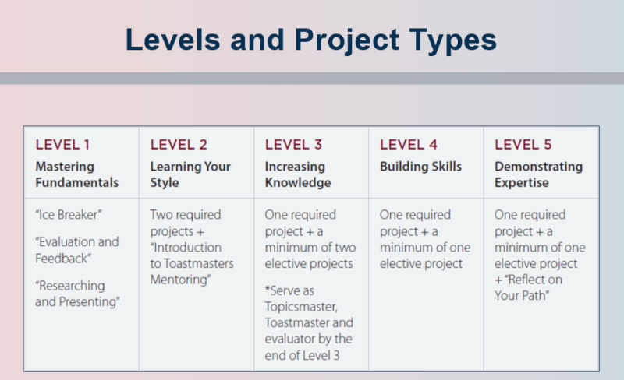Click the "Researching and Presenting" project text

pyautogui.click(x=77, y=294)
